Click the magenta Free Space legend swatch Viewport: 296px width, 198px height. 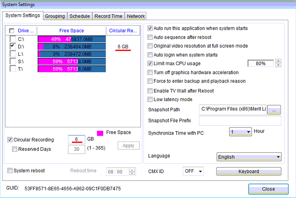100,134
